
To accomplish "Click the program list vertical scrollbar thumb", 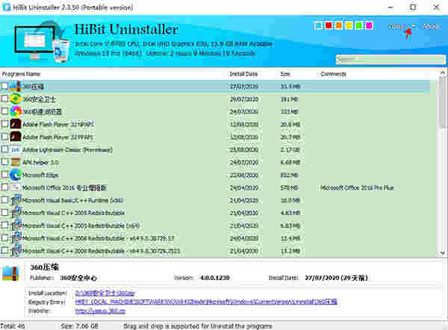I will pos(443,103).
